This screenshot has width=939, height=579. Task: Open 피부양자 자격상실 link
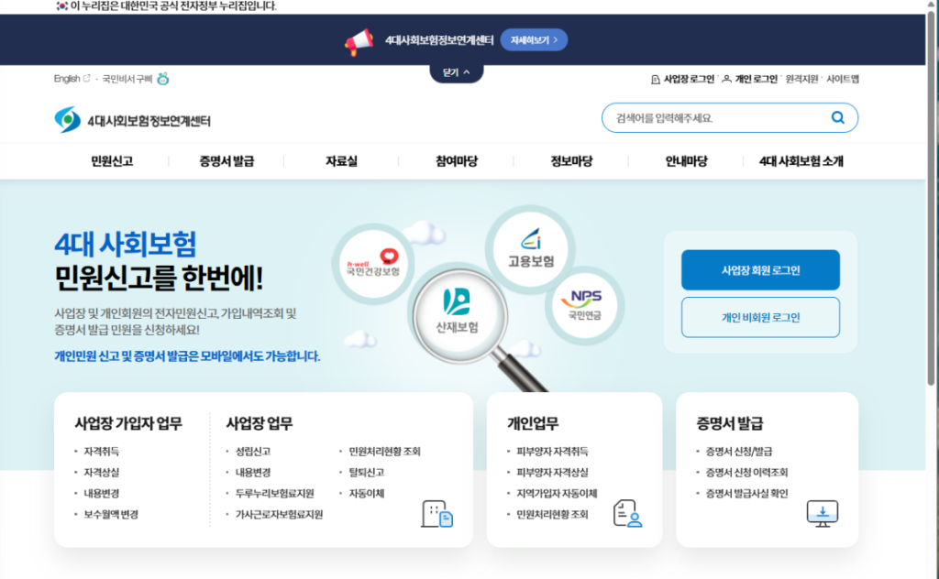(x=552, y=472)
